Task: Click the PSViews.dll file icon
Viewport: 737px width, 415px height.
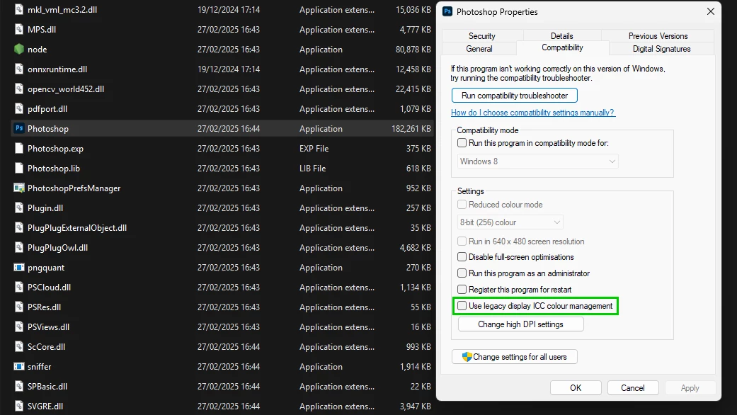Action: 19,326
